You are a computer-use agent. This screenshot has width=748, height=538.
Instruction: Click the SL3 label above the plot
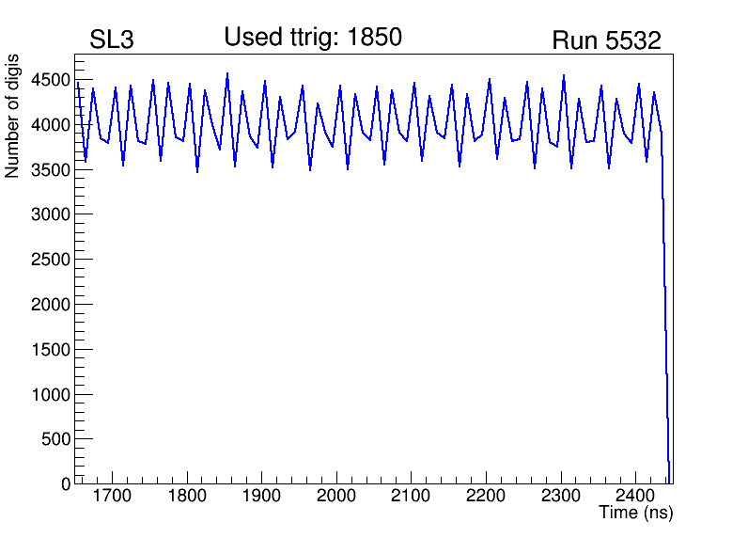click(111, 41)
